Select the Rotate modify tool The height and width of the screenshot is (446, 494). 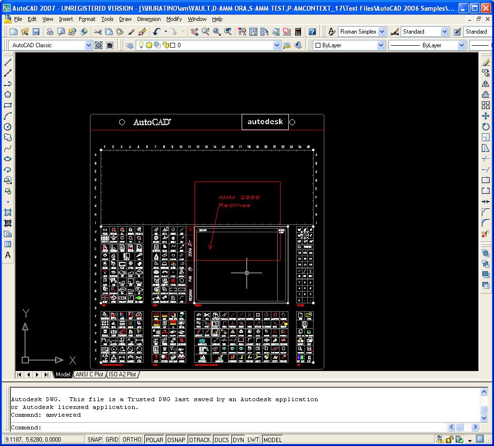click(486, 127)
